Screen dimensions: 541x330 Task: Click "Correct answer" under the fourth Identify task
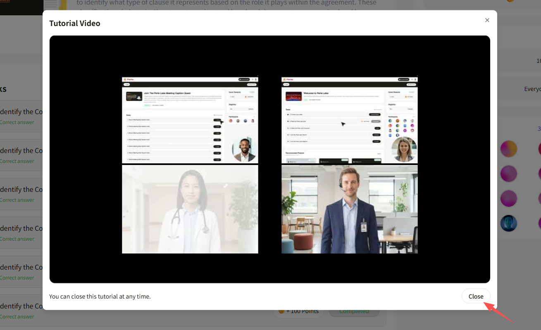pyautogui.click(x=18, y=239)
